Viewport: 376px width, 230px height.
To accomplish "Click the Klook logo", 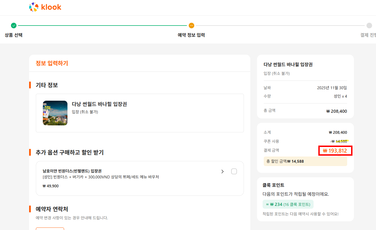I will pyautogui.click(x=45, y=7).
